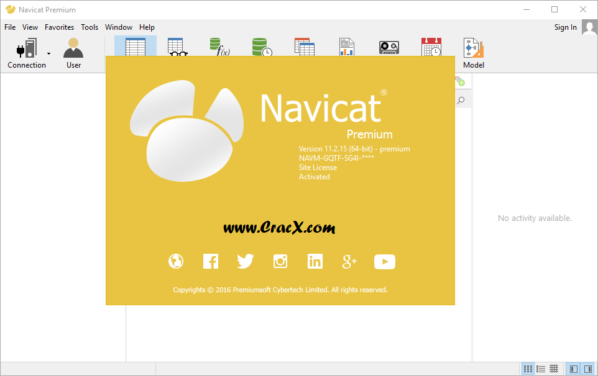Viewport: 598px width, 376px height.
Task: Expand the Connection dropdown arrow
Action: 49,53
